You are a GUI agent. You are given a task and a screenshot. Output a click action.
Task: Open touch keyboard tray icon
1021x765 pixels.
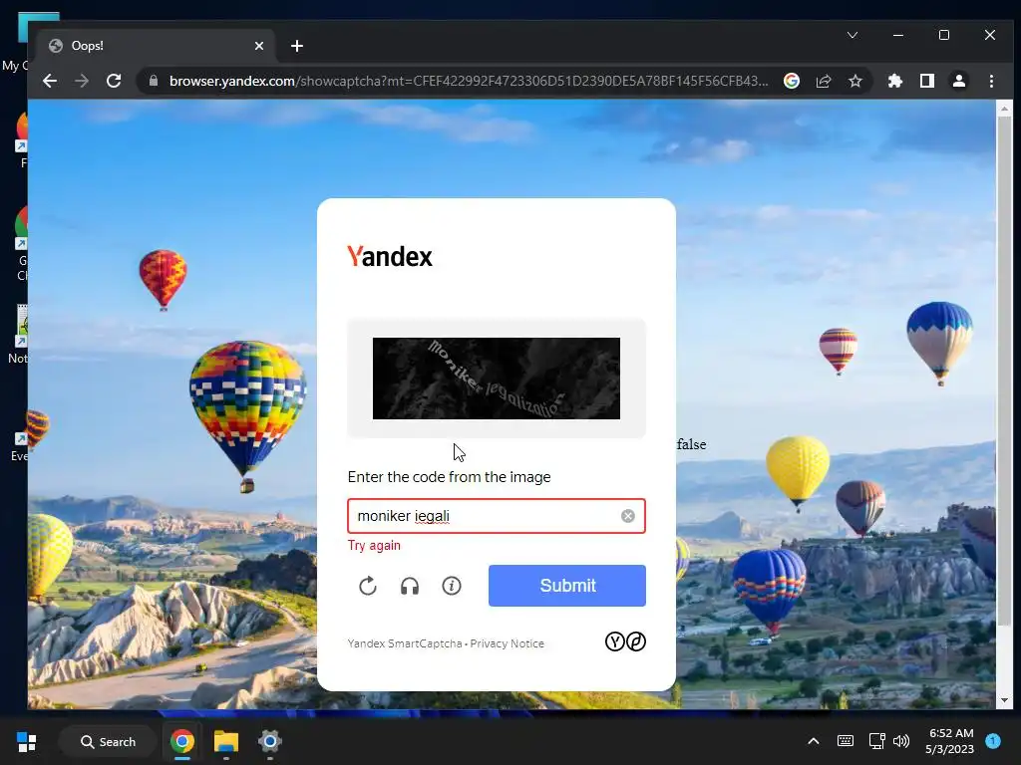[x=846, y=741]
